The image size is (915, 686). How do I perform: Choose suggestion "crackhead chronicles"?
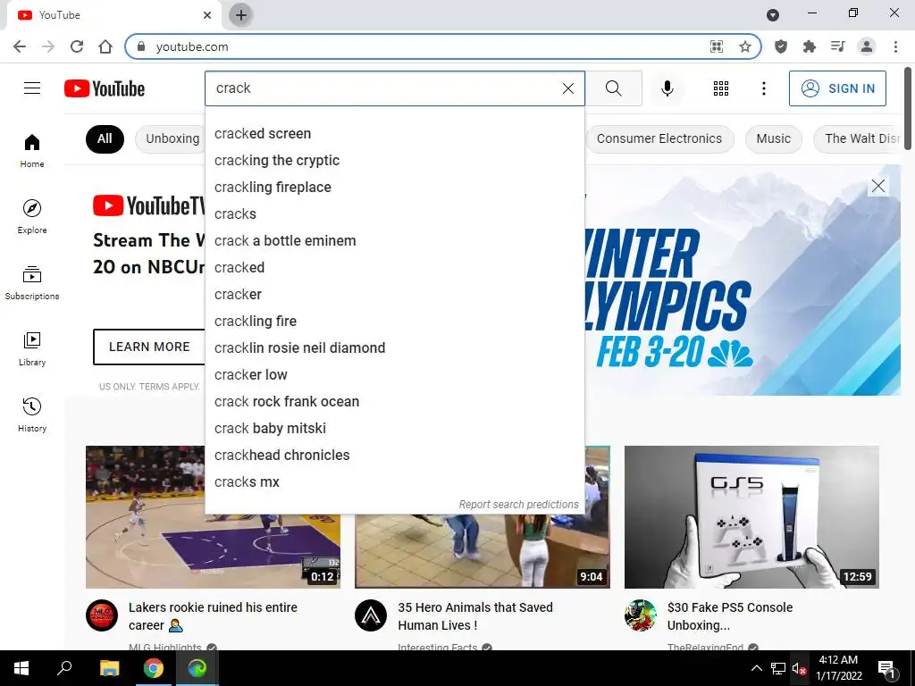click(394, 456)
